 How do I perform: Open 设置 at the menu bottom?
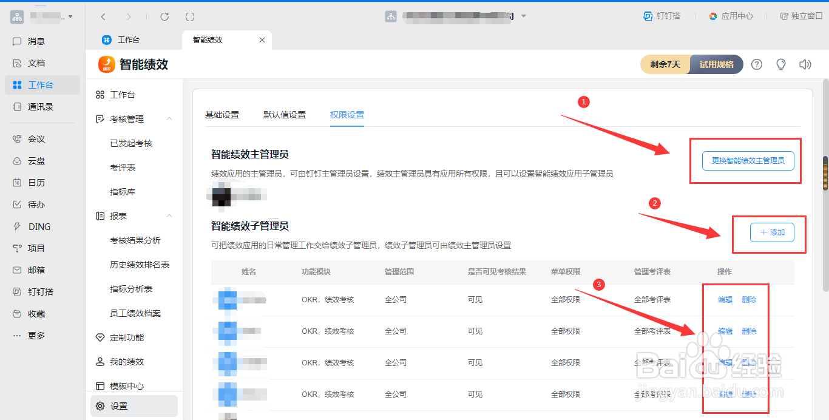pos(134,406)
